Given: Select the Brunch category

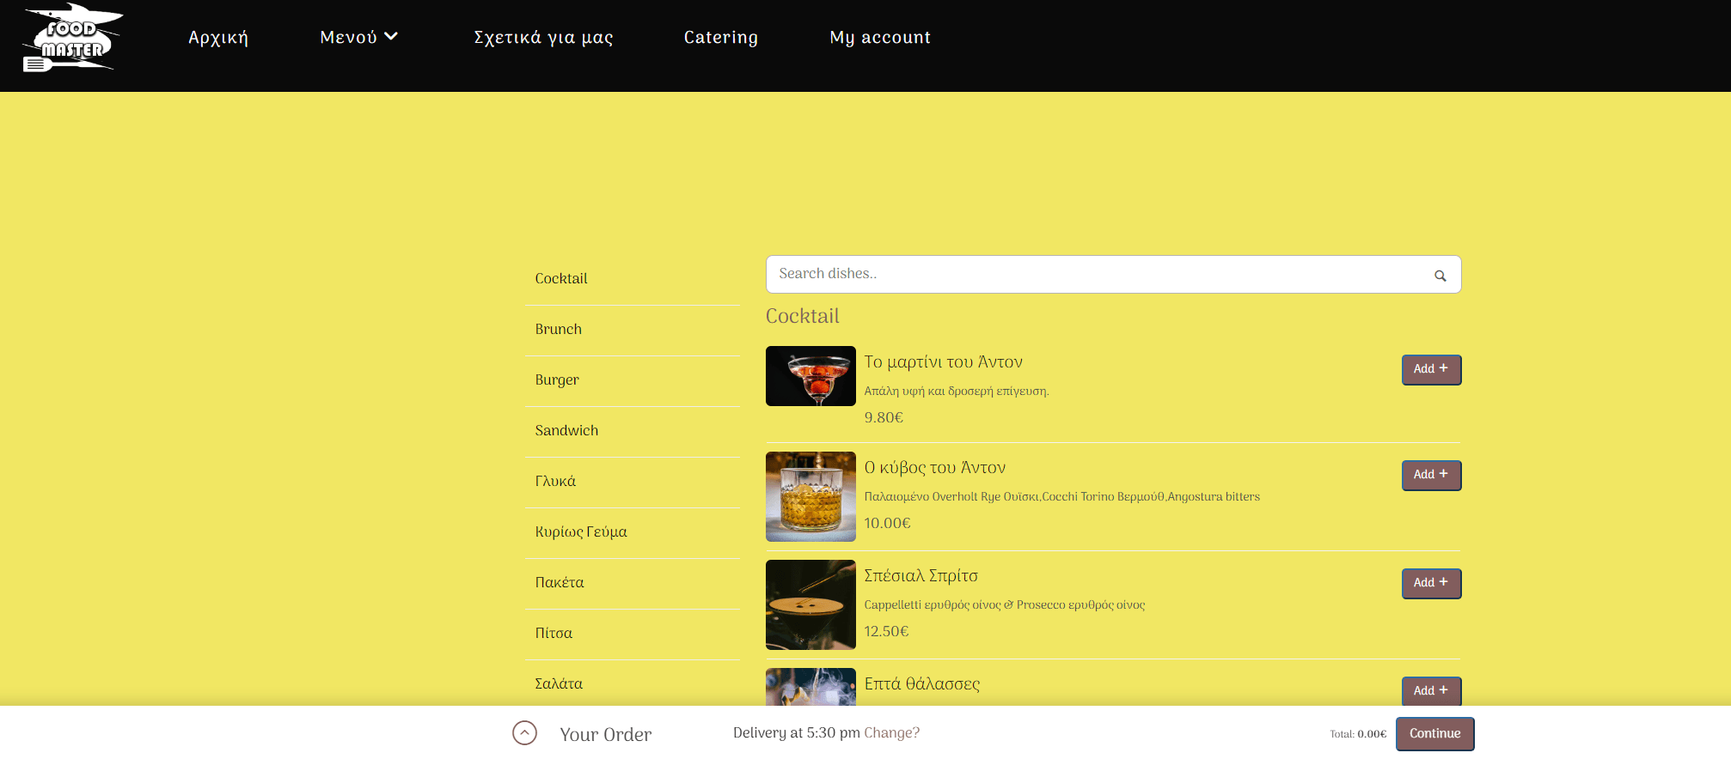Looking at the screenshot, I should point(559,330).
